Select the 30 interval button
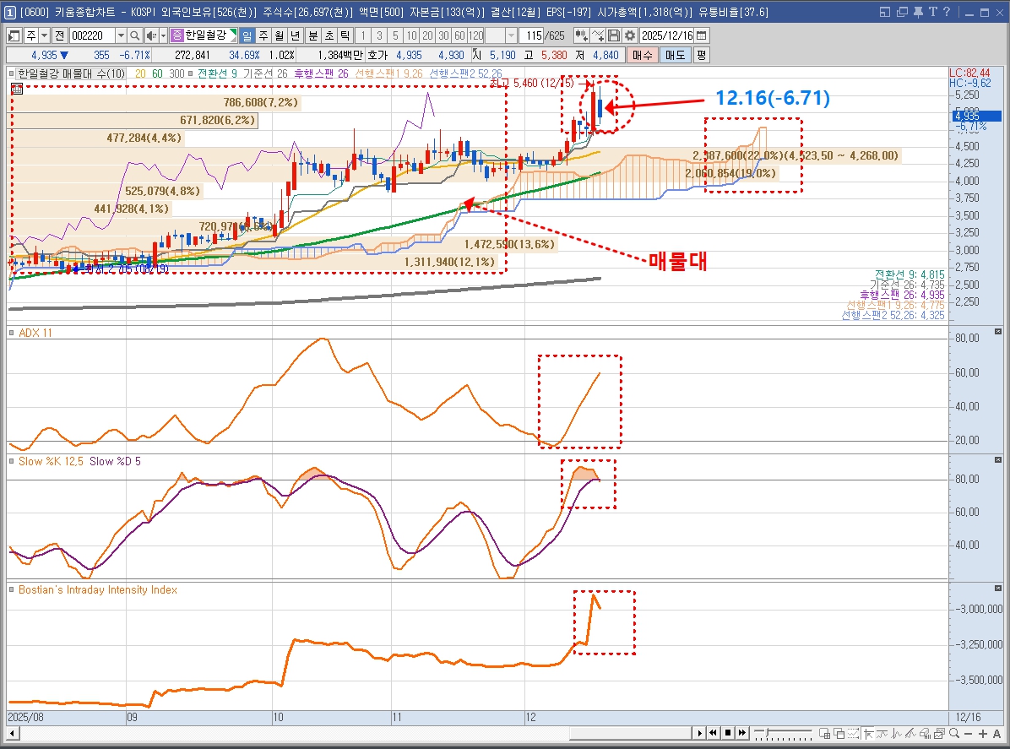This screenshot has width=1010, height=749. click(x=444, y=36)
